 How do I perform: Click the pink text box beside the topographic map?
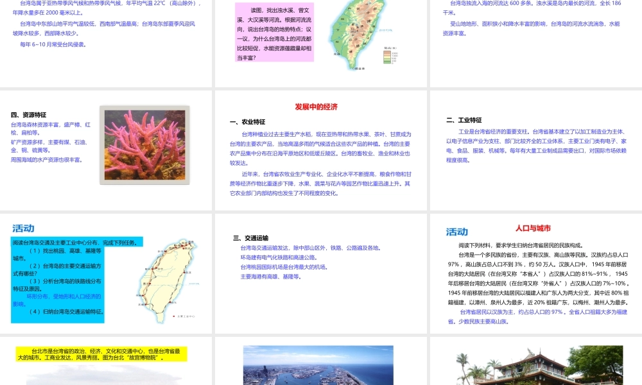coord(274,32)
